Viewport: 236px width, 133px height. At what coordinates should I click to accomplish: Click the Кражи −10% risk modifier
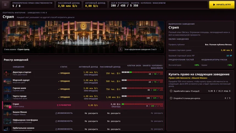[217, 65]
